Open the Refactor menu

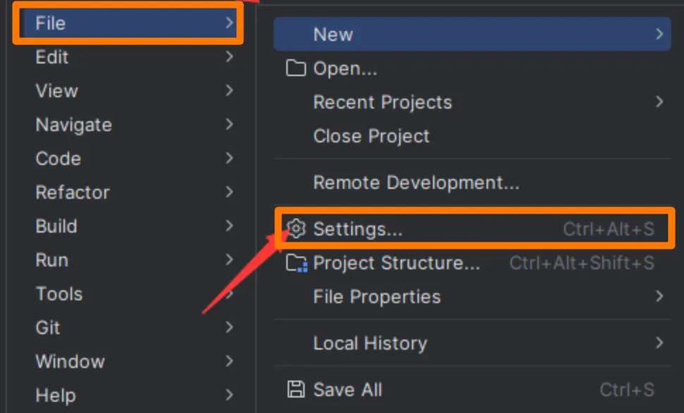pos(73,192)
